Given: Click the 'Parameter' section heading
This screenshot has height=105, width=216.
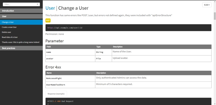Looking at the screenshot, I should point(55,41).
